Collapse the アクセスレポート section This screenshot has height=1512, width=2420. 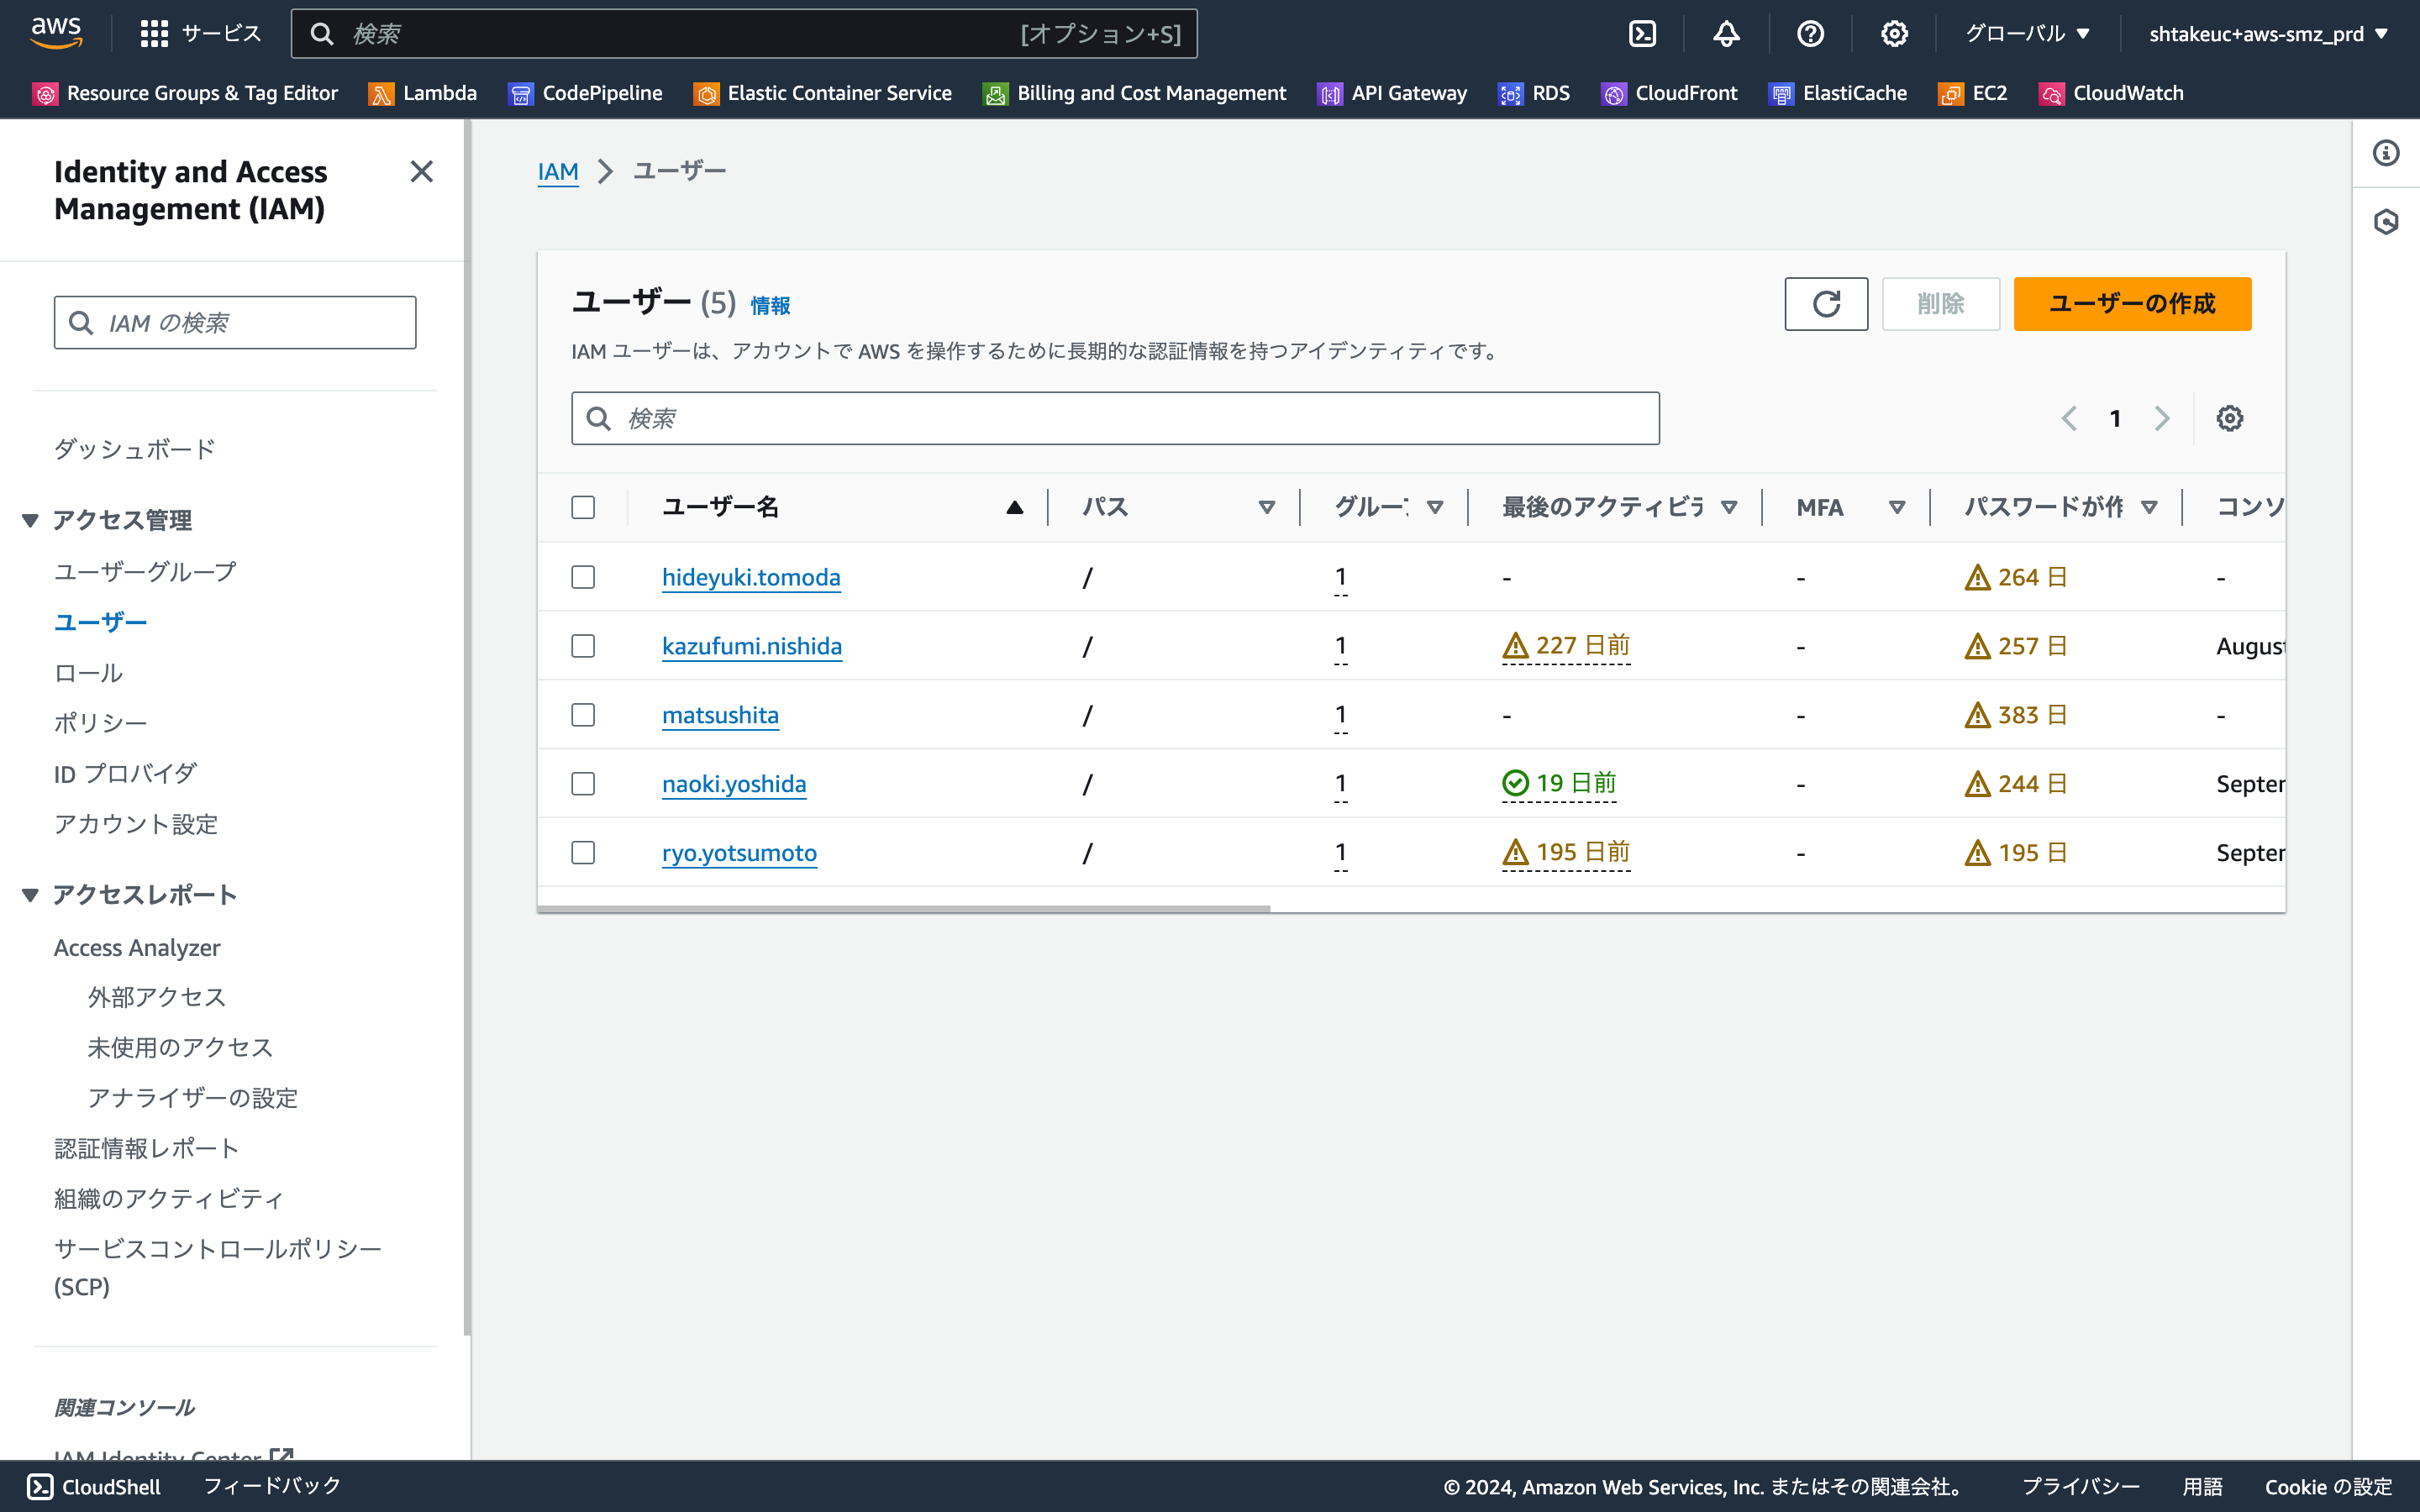pos(30,895)
